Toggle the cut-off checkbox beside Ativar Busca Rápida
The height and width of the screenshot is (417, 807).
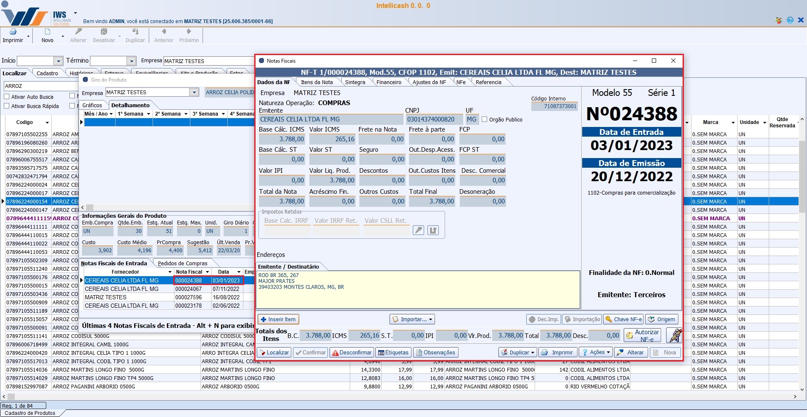(x=72, y=106)
